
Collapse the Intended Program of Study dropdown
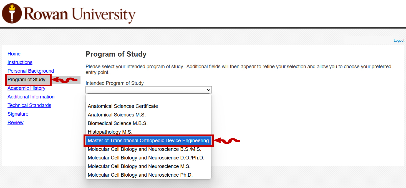148,90
